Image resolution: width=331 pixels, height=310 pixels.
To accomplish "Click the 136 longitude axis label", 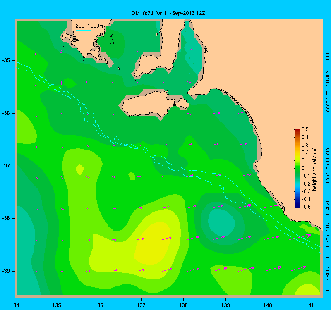I will point(99,305).
